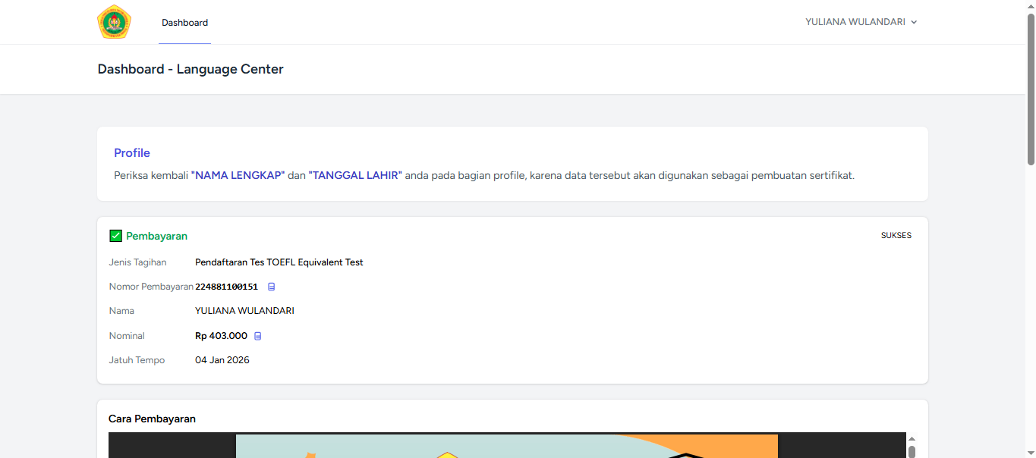Click the university logo in the header
The height and width of the screenshot is (458, 1036).
[114, 22]
